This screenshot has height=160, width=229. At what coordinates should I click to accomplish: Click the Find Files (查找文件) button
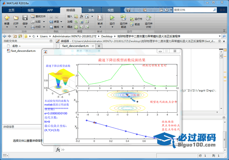(x=38, y=16)
